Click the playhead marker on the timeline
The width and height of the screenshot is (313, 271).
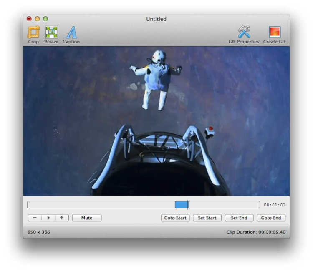coord(188,205)
